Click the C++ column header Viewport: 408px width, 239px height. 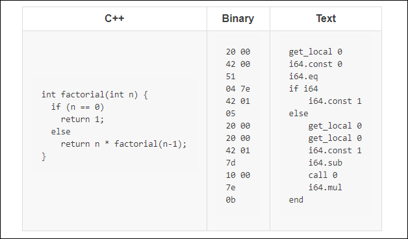114,19
